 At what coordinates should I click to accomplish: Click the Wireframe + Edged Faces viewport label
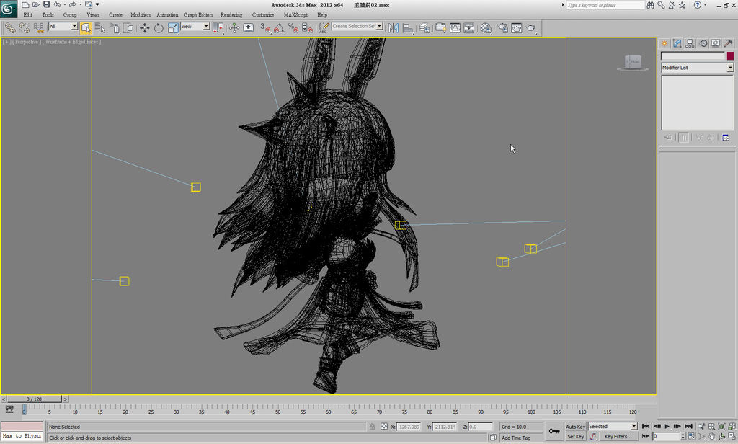[71, 42]
